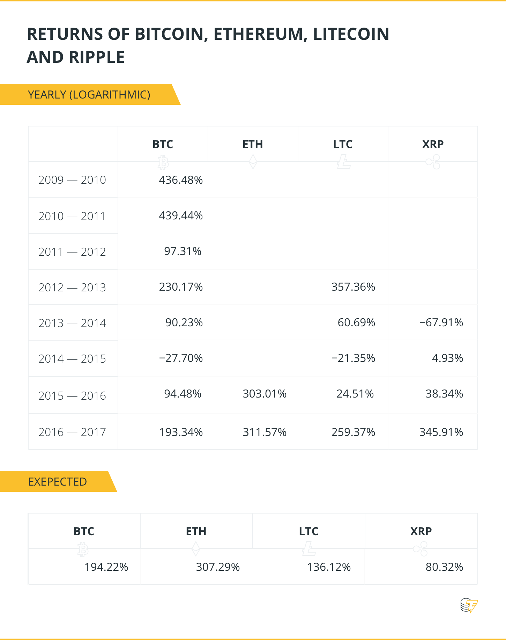Image resolution: width=506 pixels, height=640 pixels.
Task: Select the −67.91% XRP return cell
Action: 441,322
